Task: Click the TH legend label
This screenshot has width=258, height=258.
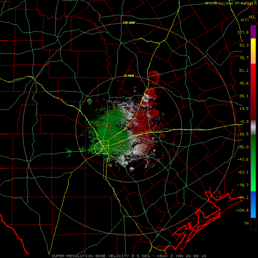Action: coord(246,223)
